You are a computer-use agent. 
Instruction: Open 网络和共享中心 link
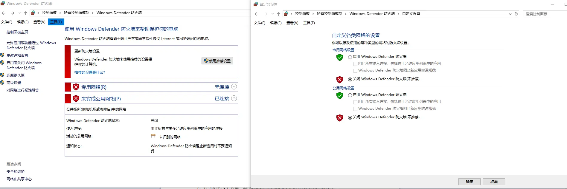[x=19, y=179]
